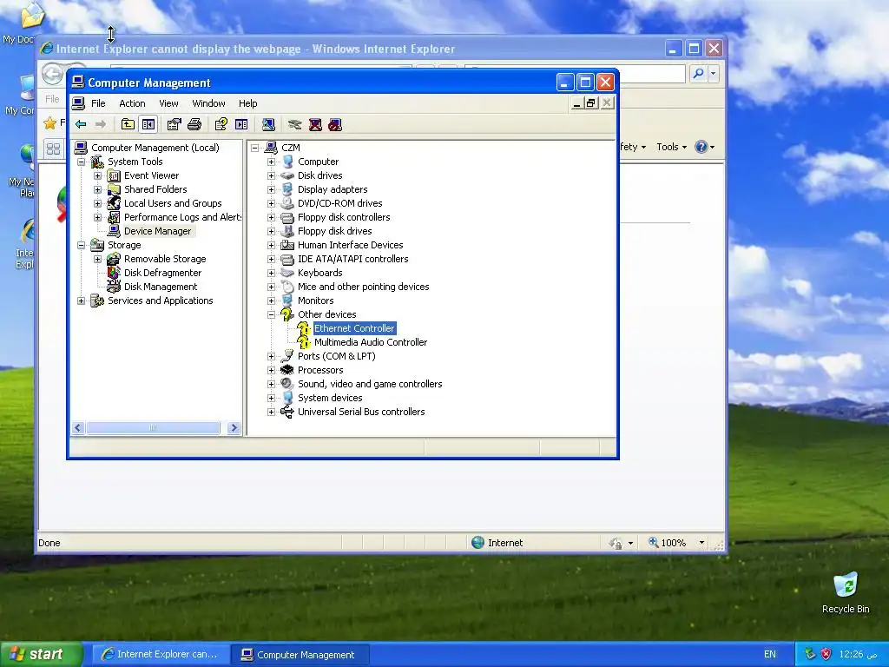Collapse the System Tools node
The width and height of the screenshot is (889, 667).
81,162
